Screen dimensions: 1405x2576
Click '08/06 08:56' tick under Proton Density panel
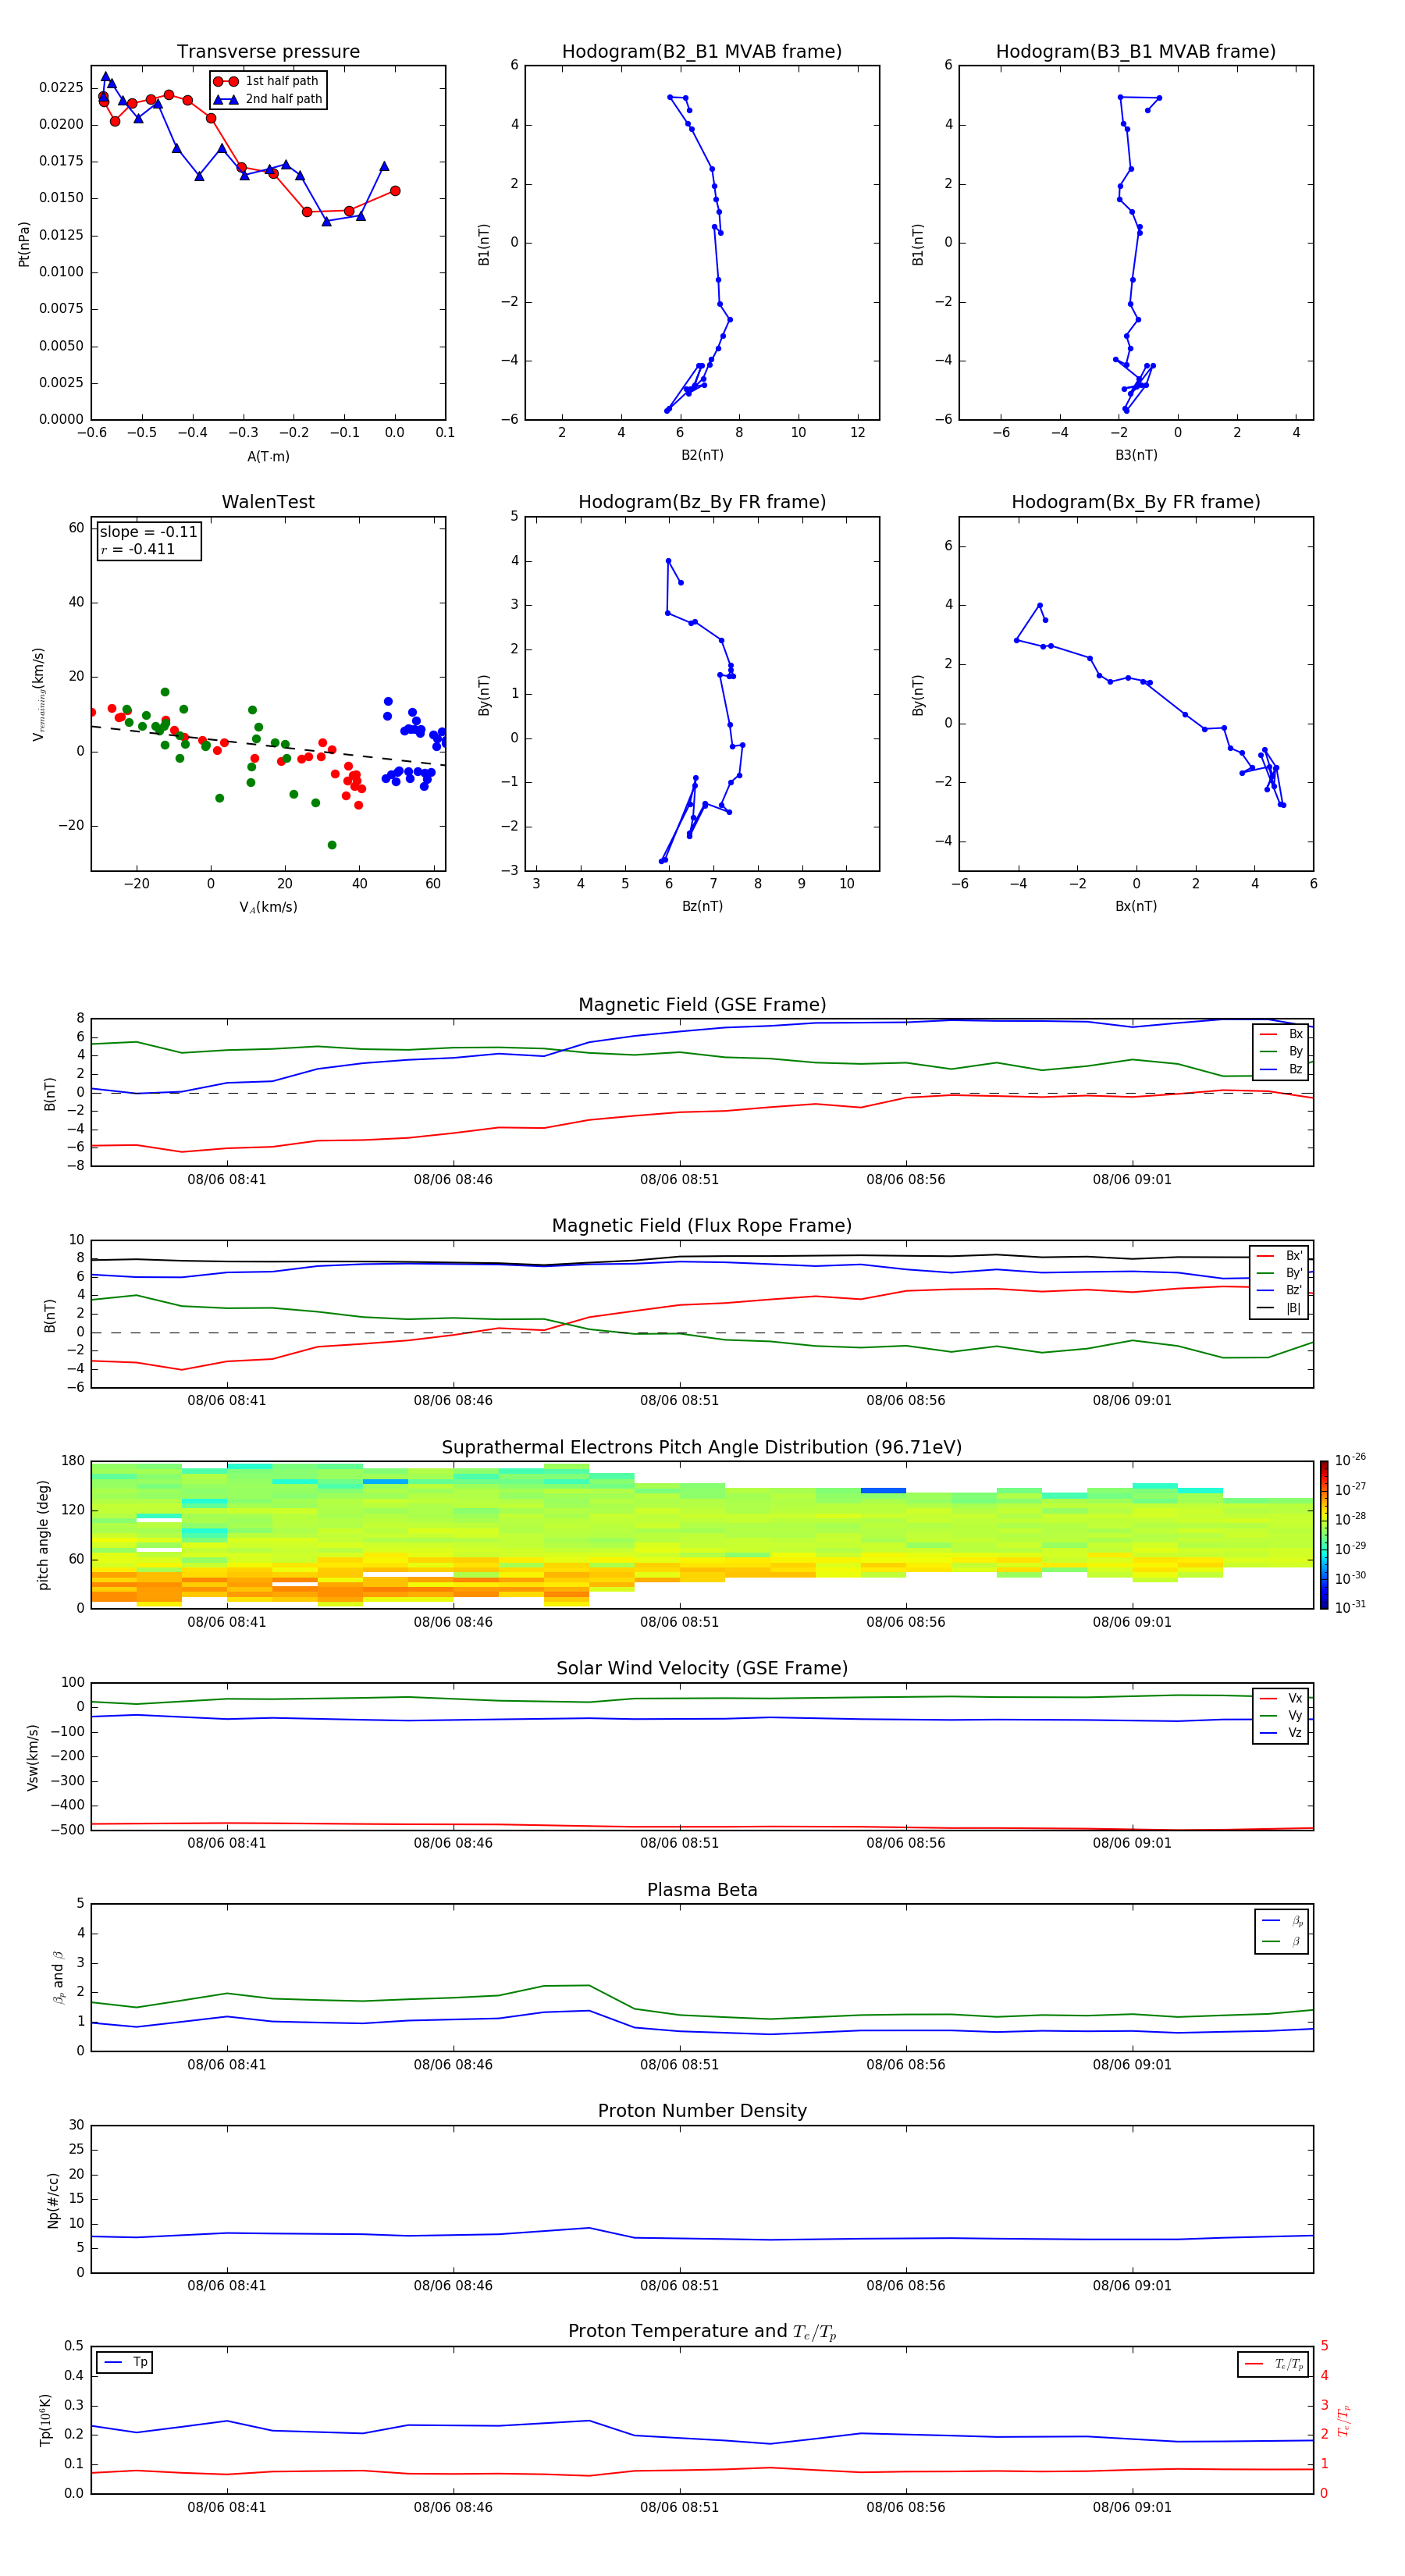pyautogui.click(x=906, y=2286)
